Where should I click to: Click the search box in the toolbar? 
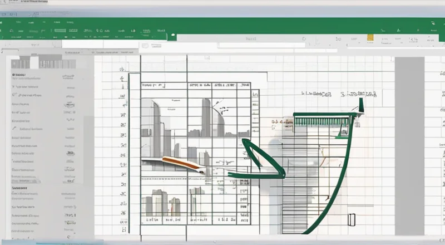[x=250, y=40]
